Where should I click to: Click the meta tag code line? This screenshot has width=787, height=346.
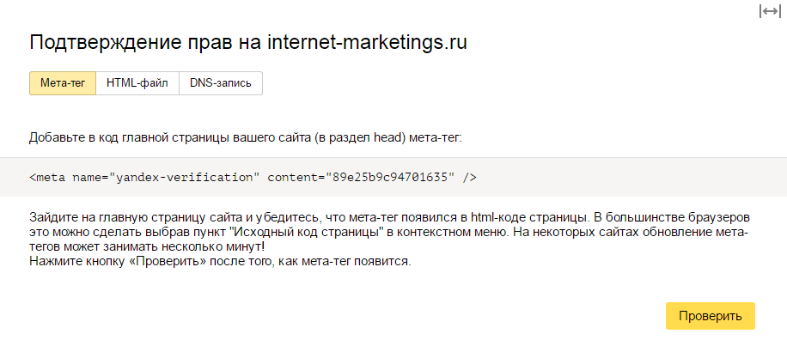point(253,178)
